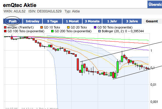The width and height of the screenshot is (162, 109).
Task: Show the 1 Monat chart
Action: tap(72, 21)
